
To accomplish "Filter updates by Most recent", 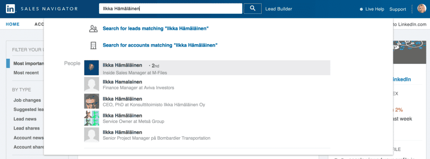I will pyautogui.click(x=26, y=73).
